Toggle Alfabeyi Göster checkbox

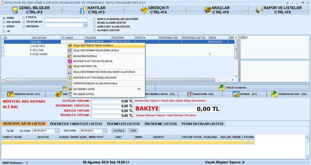(x=95, y=30)
